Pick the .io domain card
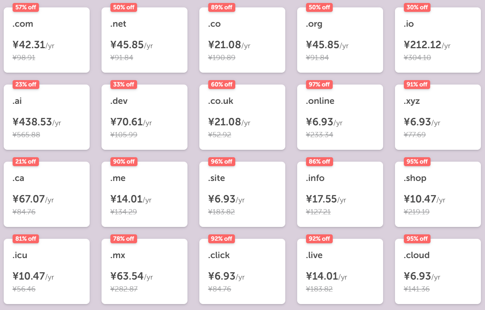 [x=438, y=40]
